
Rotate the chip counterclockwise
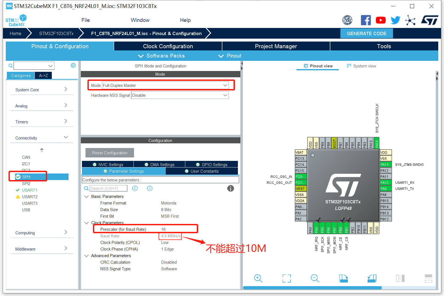(372, 278)
